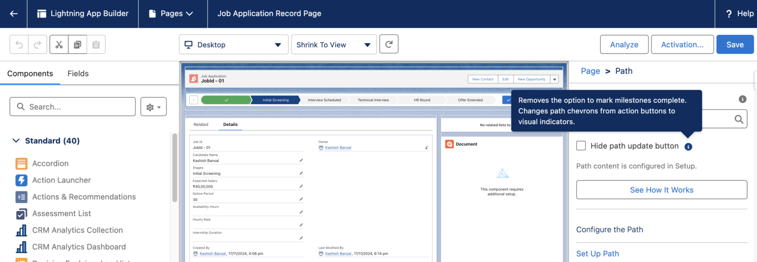Click the paste clipboard icon
This screenshot has height=262, width=757.
point(96,45)
